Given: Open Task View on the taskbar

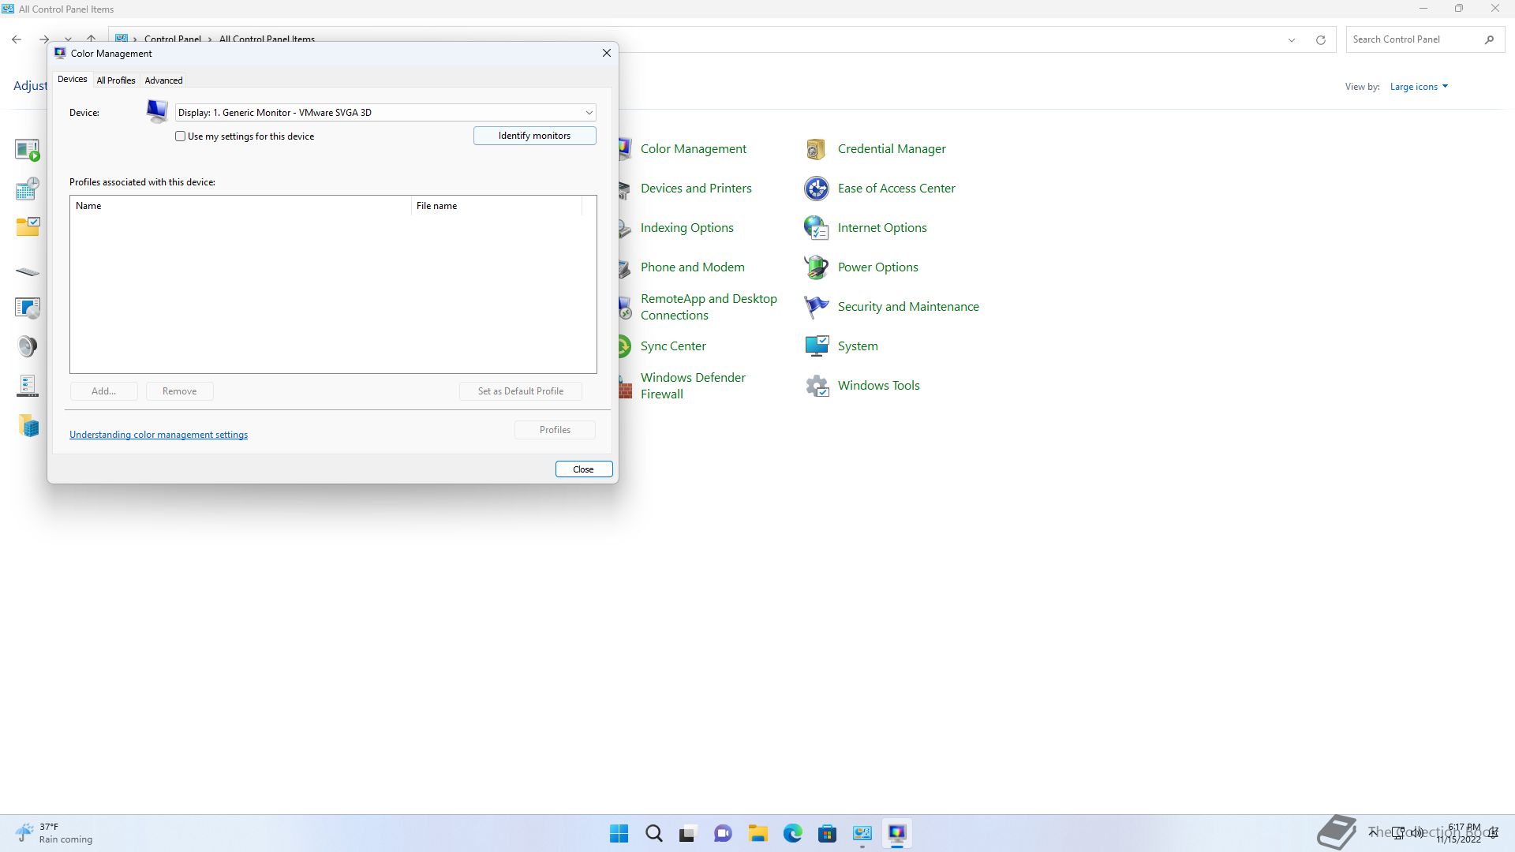Looking at the screenshot, I should coord(688,833).
